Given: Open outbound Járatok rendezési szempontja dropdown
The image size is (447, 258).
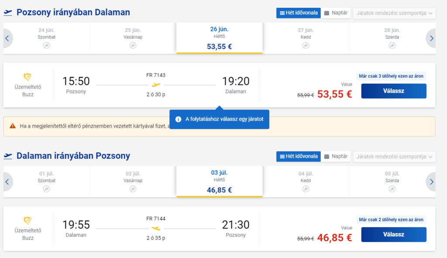Looking at the screenshot, I should [394, 13].
